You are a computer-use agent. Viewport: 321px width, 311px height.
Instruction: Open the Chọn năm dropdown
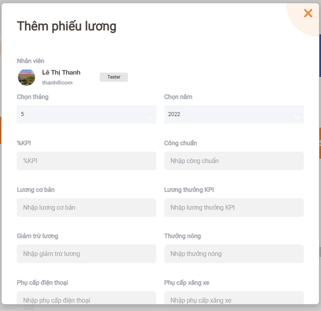pos(234,114)
